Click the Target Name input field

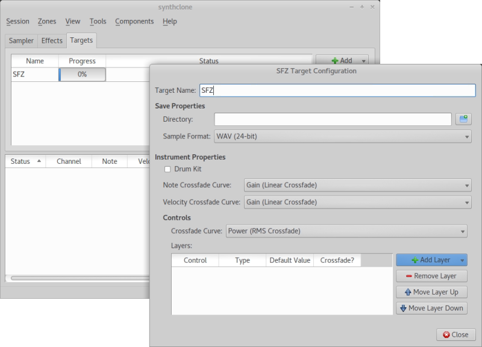click(x=337, y=90)
